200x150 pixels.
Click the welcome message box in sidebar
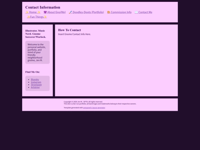coord(37,52)
